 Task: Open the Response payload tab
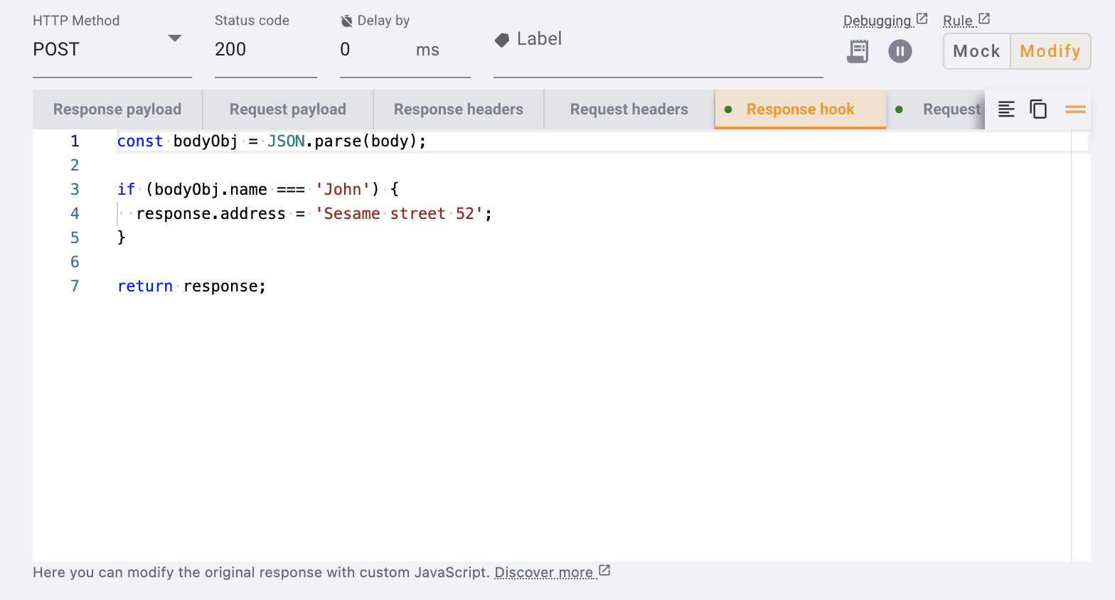pyautogui.click(x=117, y=109)
